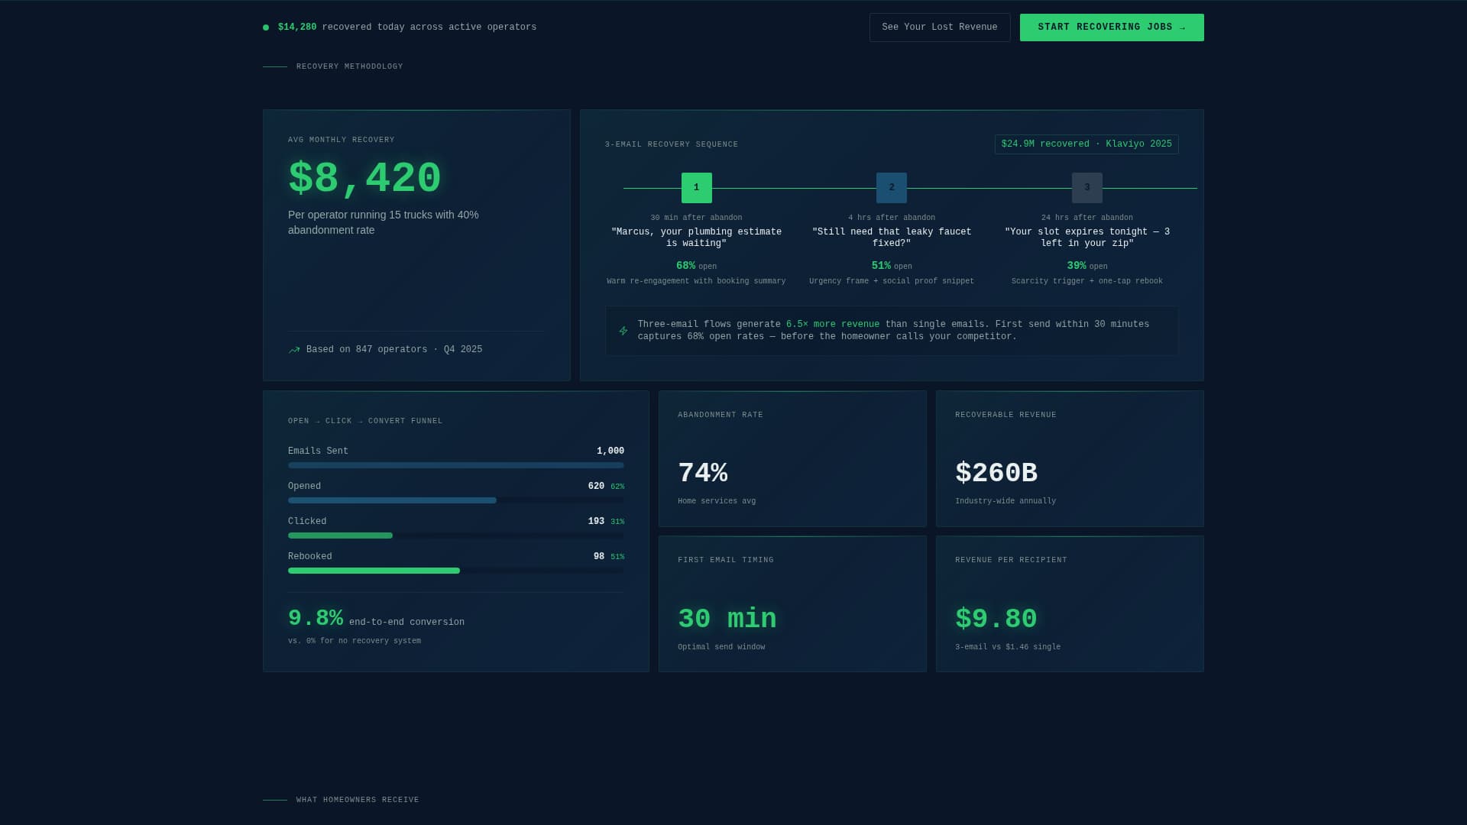Click the Emails Sent count 1,000
This screenshot has width=1467, height=825.
[610, 451]
